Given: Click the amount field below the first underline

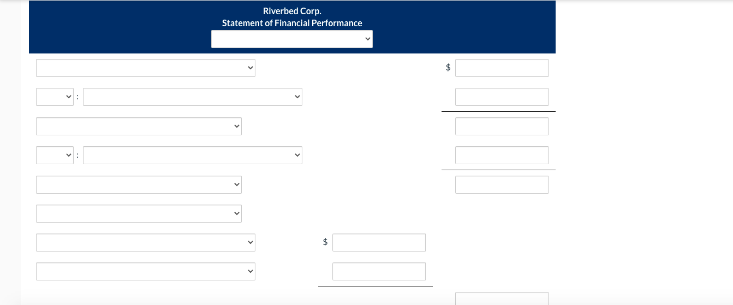Looking at the screenshot, I should point(502,126).
